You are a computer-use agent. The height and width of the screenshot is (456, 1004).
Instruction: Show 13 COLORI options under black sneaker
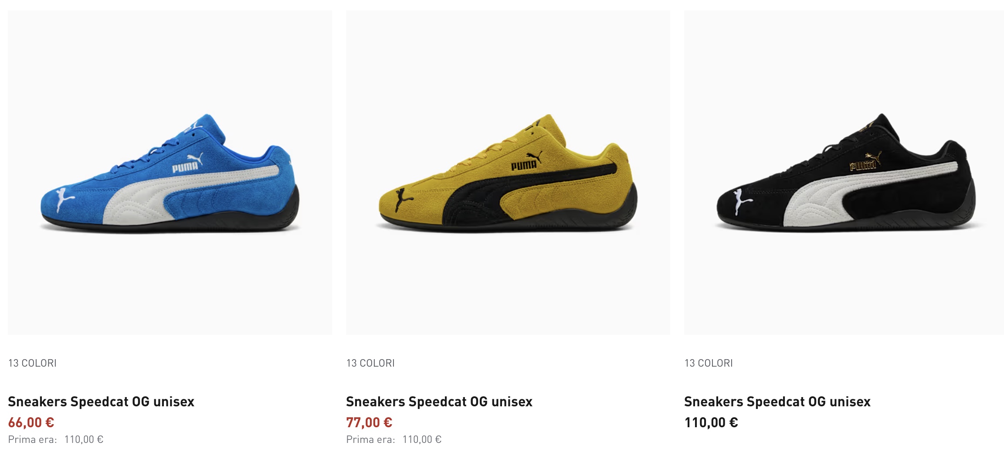(709, 363)
